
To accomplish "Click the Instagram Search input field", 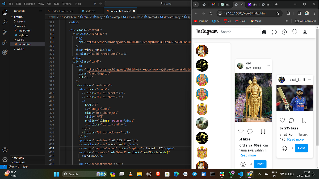I will click(x=239, y=32).
